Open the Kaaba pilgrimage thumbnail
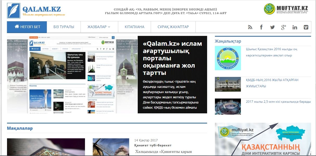 click(228, 107)
